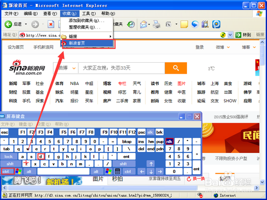Click the orange search magnifier button

pos(176,68)
